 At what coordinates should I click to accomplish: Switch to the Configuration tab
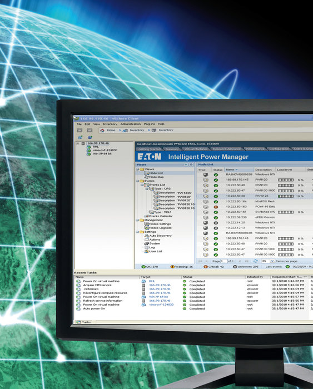279,149
